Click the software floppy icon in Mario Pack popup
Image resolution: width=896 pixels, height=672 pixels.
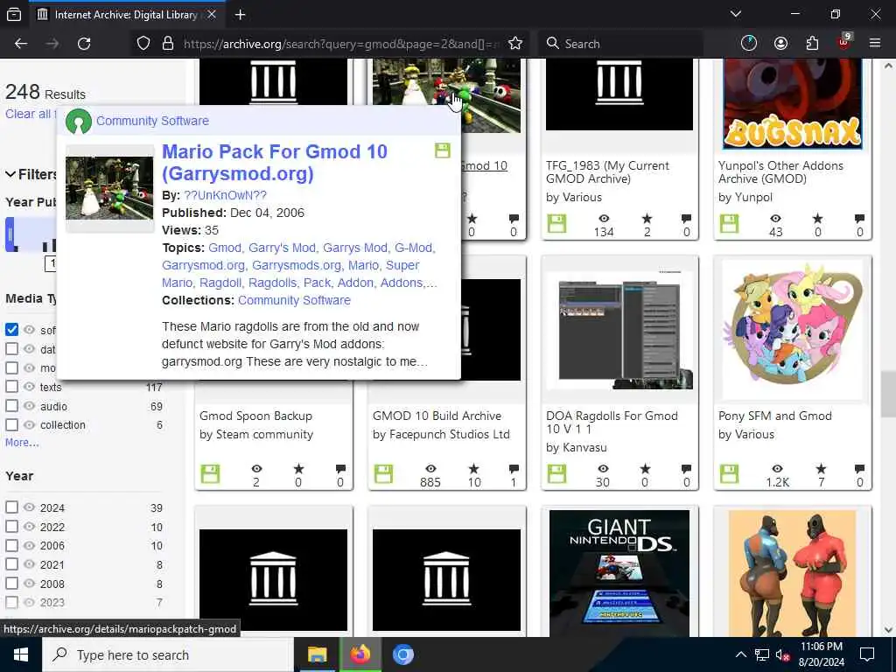tap(442, 150)
